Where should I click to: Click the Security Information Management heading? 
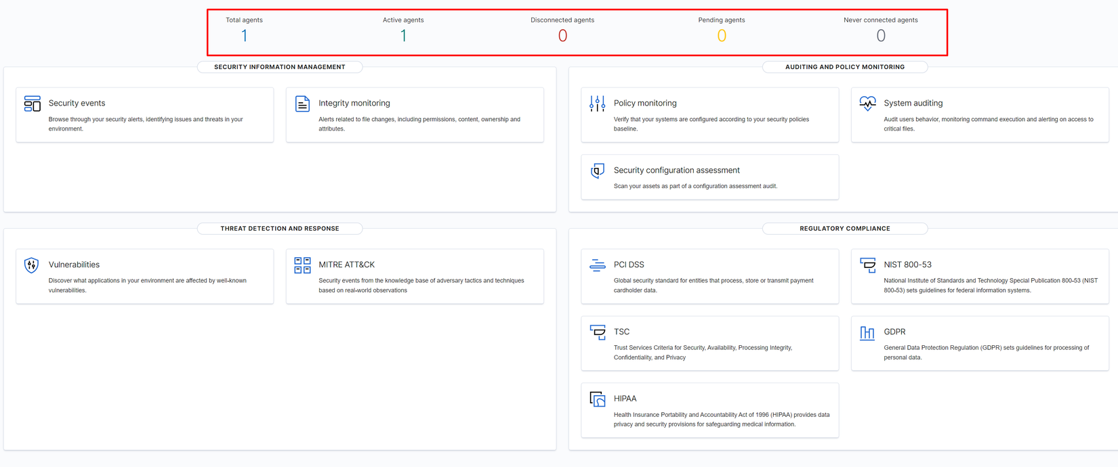(x=280, y=67)
